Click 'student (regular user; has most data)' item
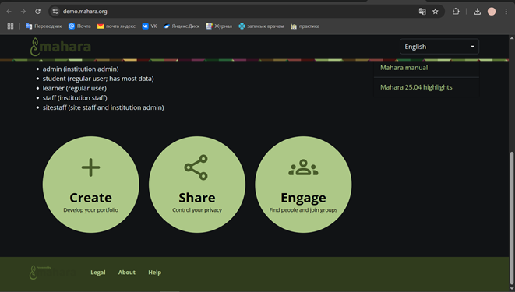Viewport: 515px width, 292px height. tap(98, 79)
